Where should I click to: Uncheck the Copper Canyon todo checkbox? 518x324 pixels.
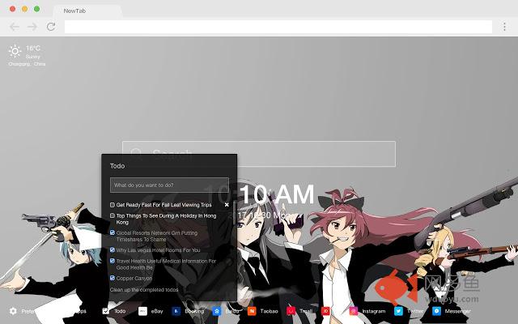pos(113,278)
